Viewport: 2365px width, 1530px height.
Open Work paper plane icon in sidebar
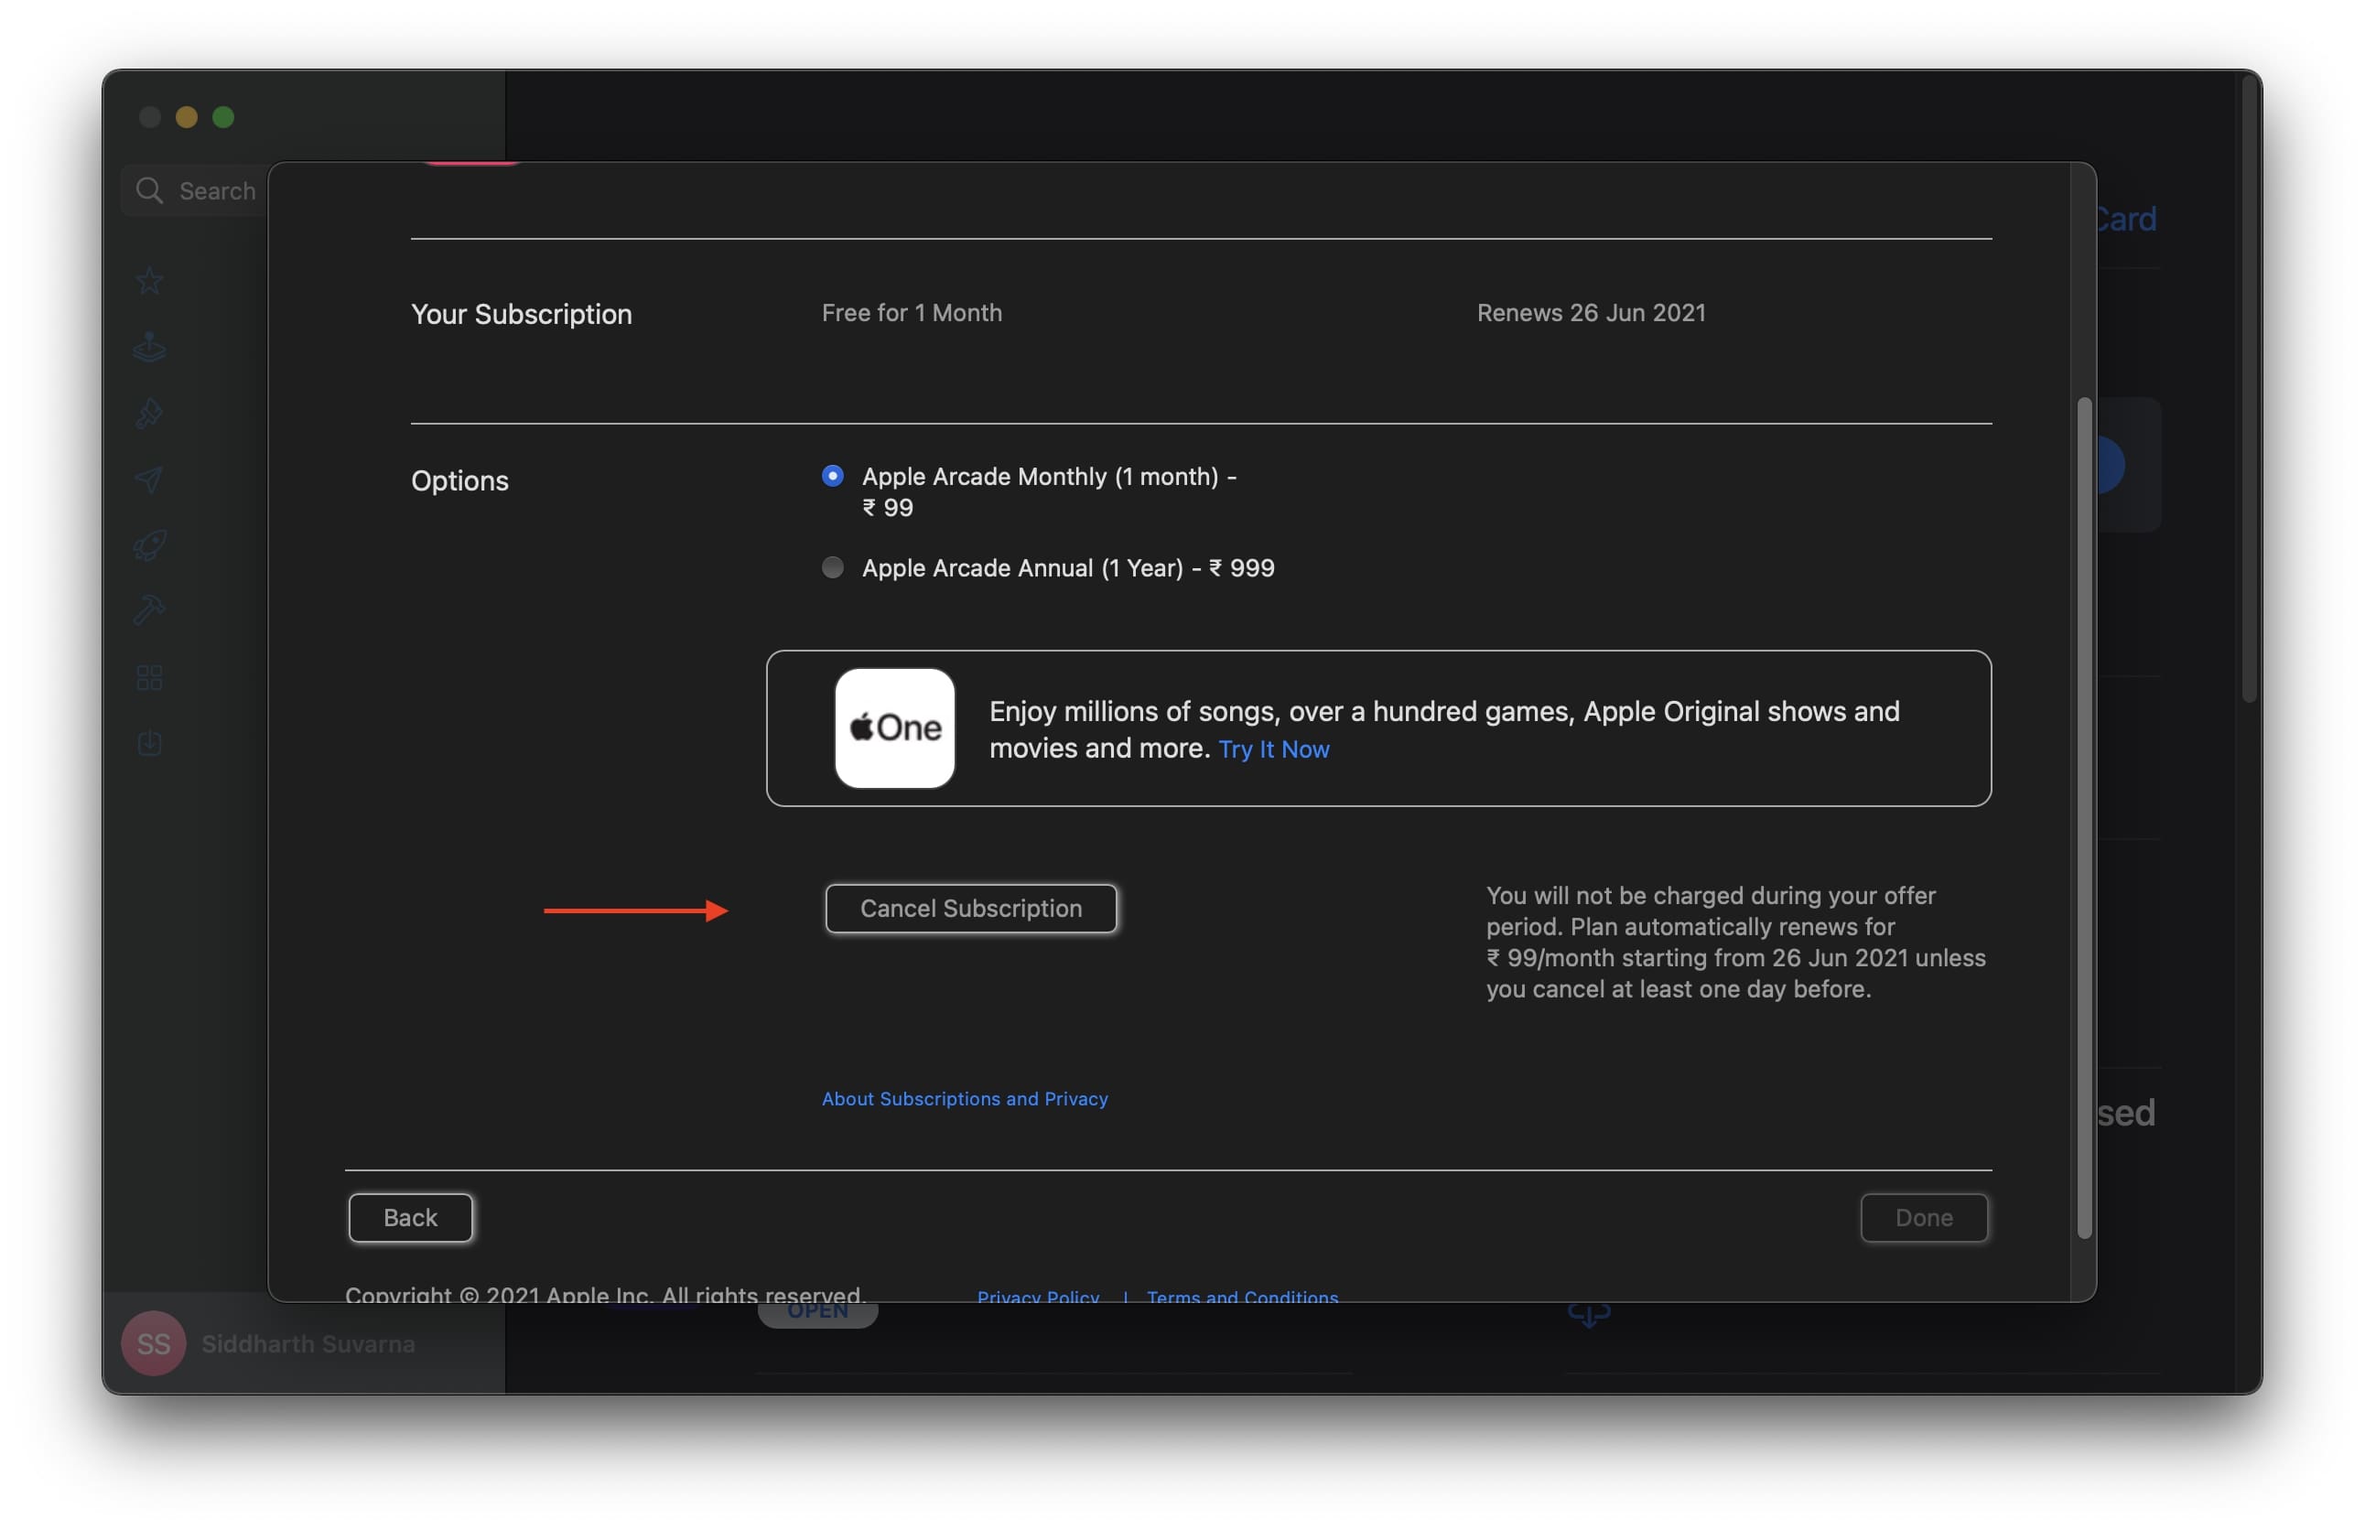point(149,479)
